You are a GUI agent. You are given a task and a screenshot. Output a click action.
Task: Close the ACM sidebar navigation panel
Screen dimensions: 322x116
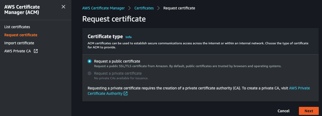click(x=63, y=7)
